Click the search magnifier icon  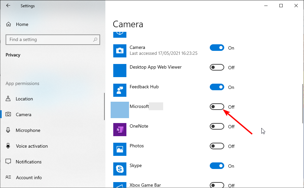click(x=95, y=40)
